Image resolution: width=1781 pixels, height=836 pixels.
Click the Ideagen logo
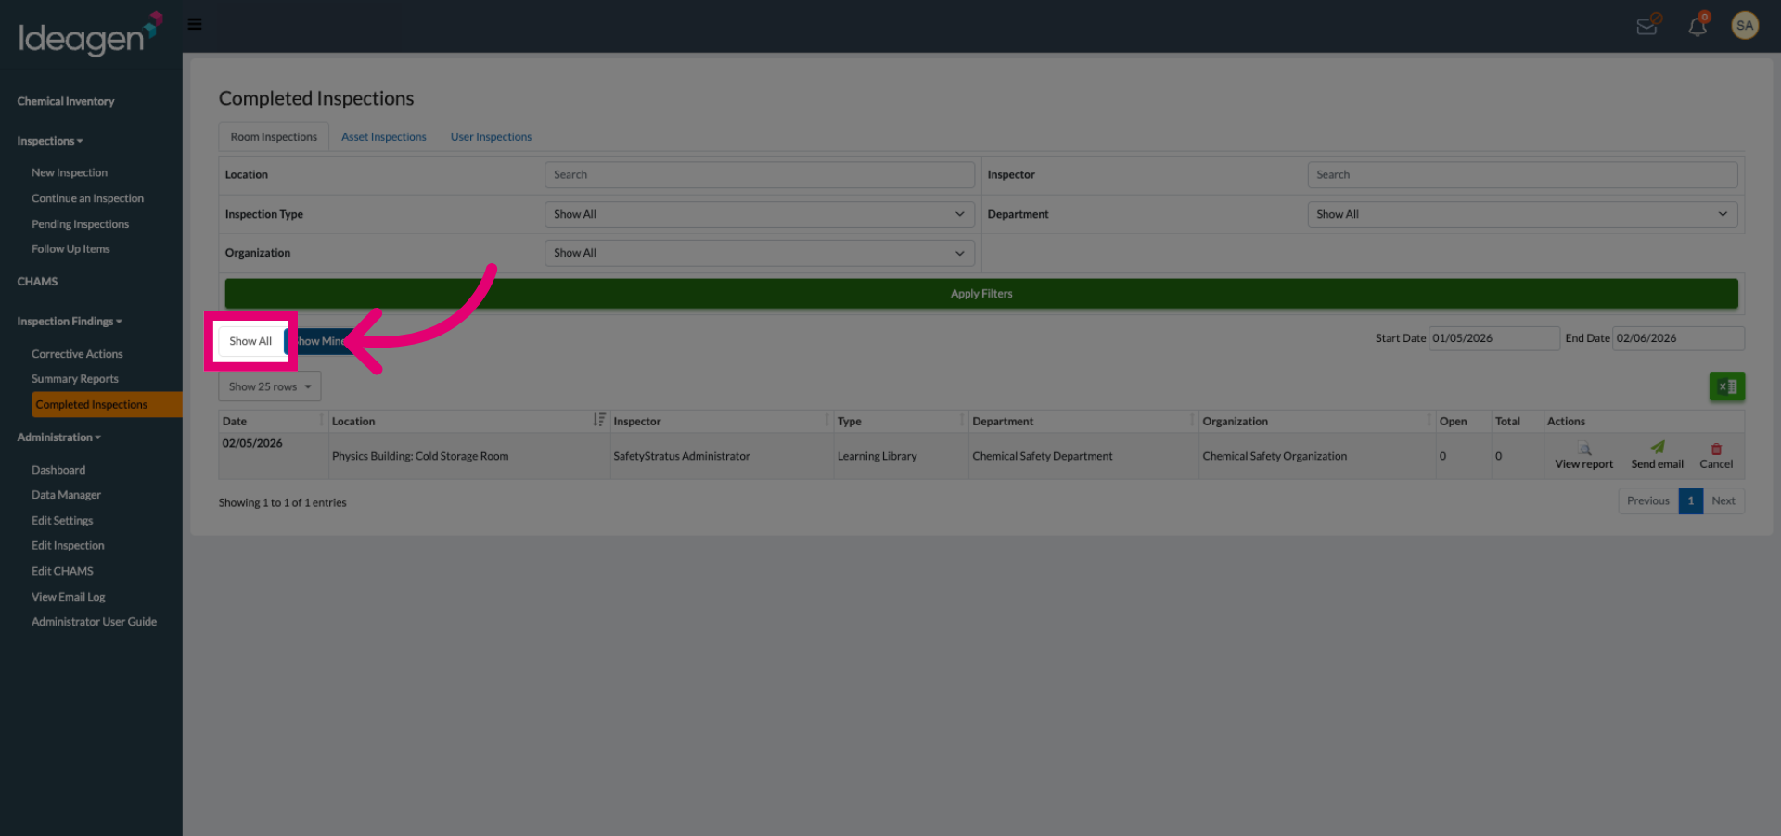click(90, 34)
